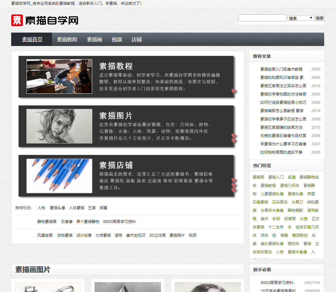Select the 明星 recommended tag

tap(103, 208)
